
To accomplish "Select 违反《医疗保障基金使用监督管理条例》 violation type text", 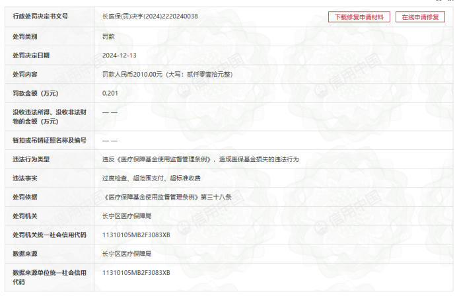I will click(201, 159).
